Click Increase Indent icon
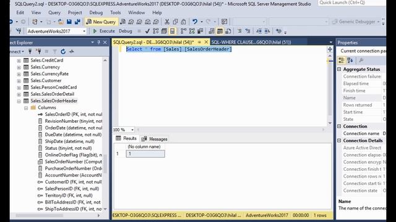 267,31
